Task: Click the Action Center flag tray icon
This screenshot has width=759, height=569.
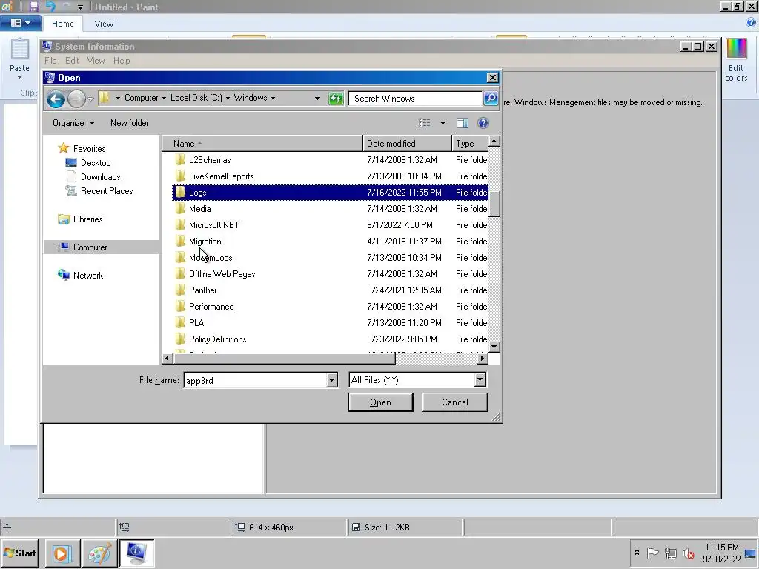Action: (652, 553)
